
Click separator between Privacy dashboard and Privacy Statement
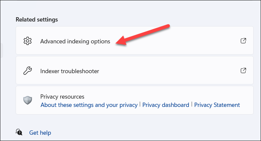tap(192, 105)
